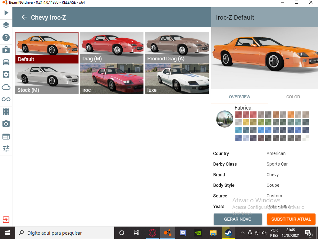Image resolution: width=318 pixels, height=239 pixels.
Task: Select the luxe configuration thumbnail
Action: tap(177, 79)
